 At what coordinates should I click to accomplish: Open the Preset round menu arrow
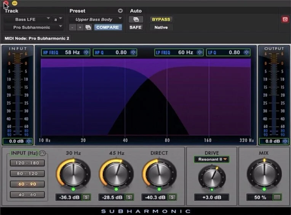pyautogui.click(x=120, y=11)
